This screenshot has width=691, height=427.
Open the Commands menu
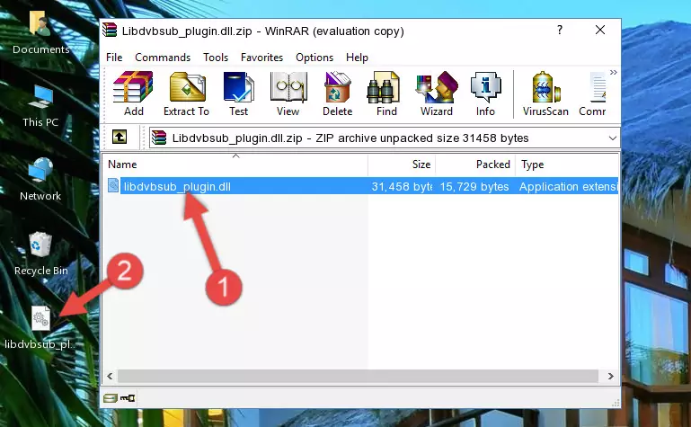[x=163, y=58]
